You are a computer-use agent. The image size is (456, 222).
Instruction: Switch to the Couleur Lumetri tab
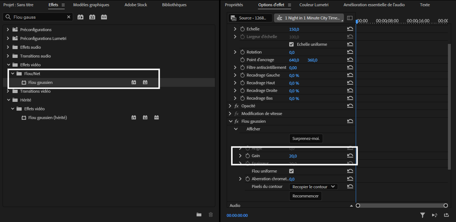click(314, 5)
